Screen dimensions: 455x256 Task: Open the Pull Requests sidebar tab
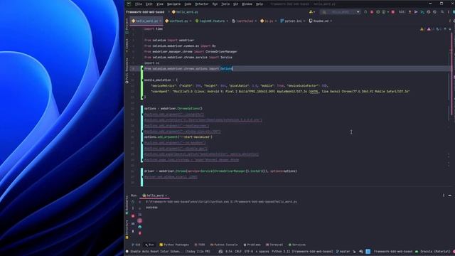click(127, 71)
